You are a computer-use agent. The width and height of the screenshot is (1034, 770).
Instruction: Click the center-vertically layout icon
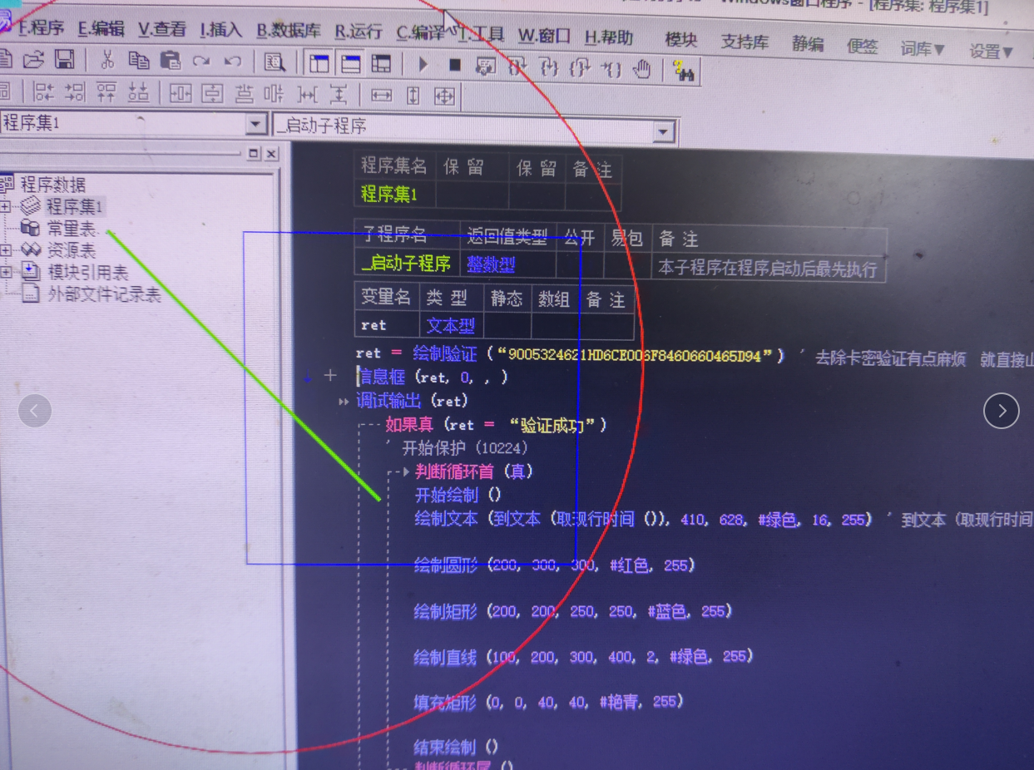pyautogui.click(x=212, y=93)
